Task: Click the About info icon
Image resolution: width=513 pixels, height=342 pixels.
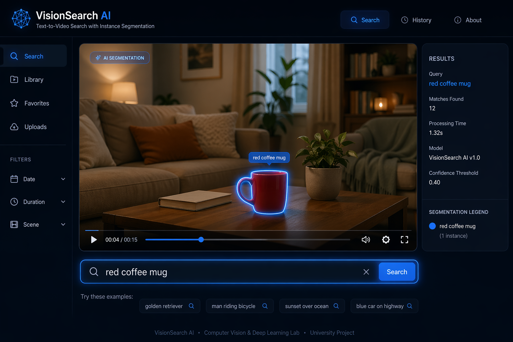Action: point(457,20)
